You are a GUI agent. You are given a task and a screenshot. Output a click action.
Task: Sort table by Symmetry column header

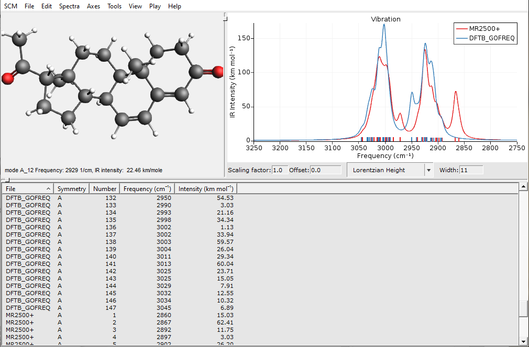click(x=72, y=189)
